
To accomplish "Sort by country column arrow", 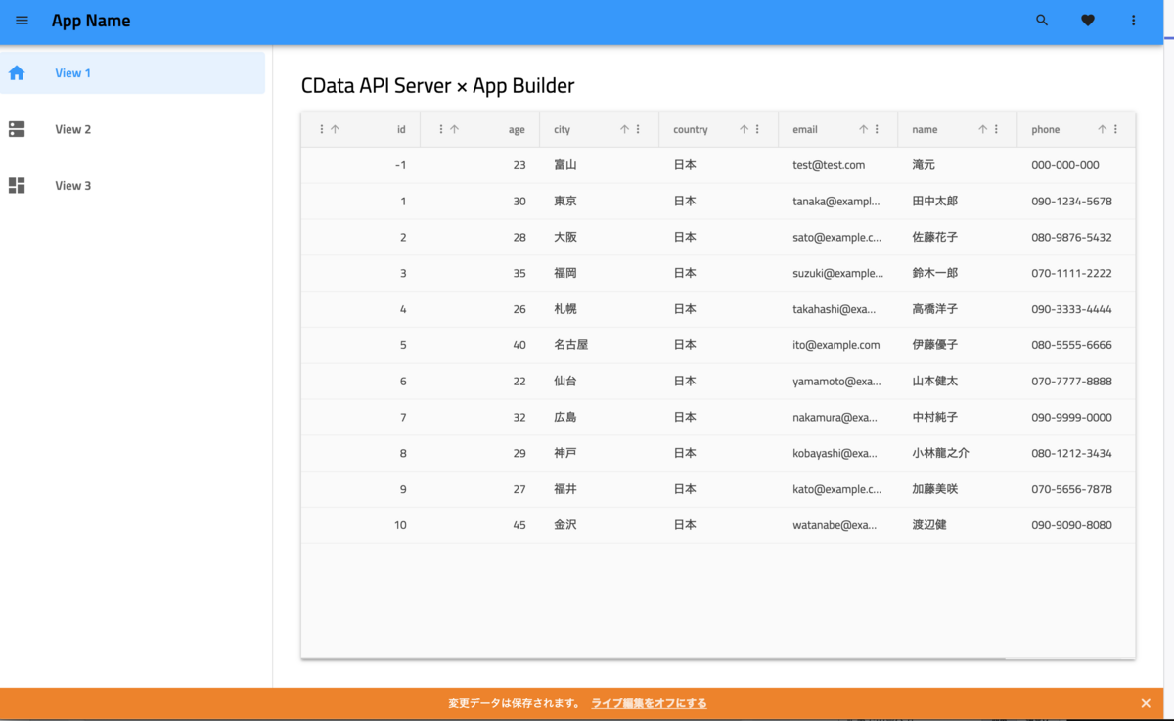I will coord(744,129).
